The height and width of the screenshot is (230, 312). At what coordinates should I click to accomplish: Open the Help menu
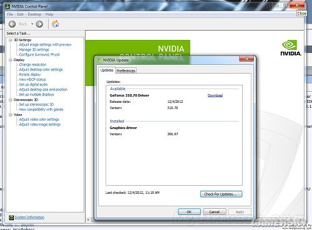pos(49,14)
